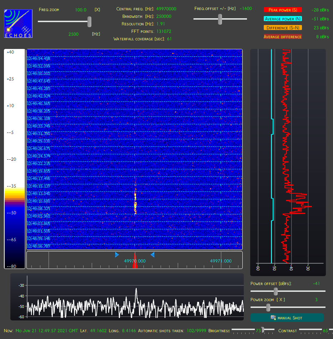
Task: Click the Manual Shot button
Action: [287, 318]
